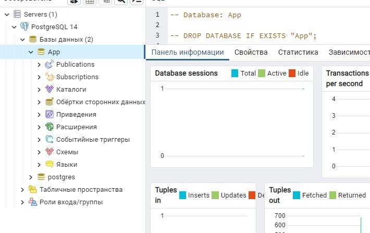Image resolution: width=370 pixels, height=233 pixels.
Task: Open the Зависимости tab
Action: point(349,52)
